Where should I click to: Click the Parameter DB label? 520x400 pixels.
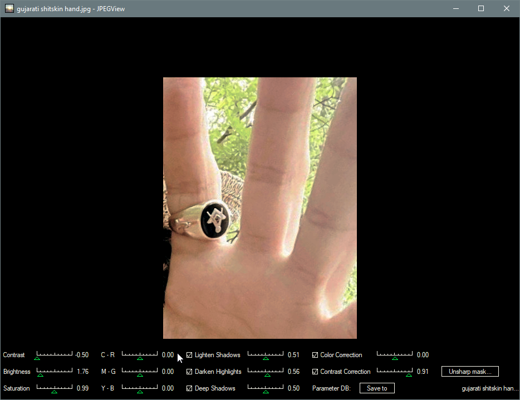(x=331, y=388)
